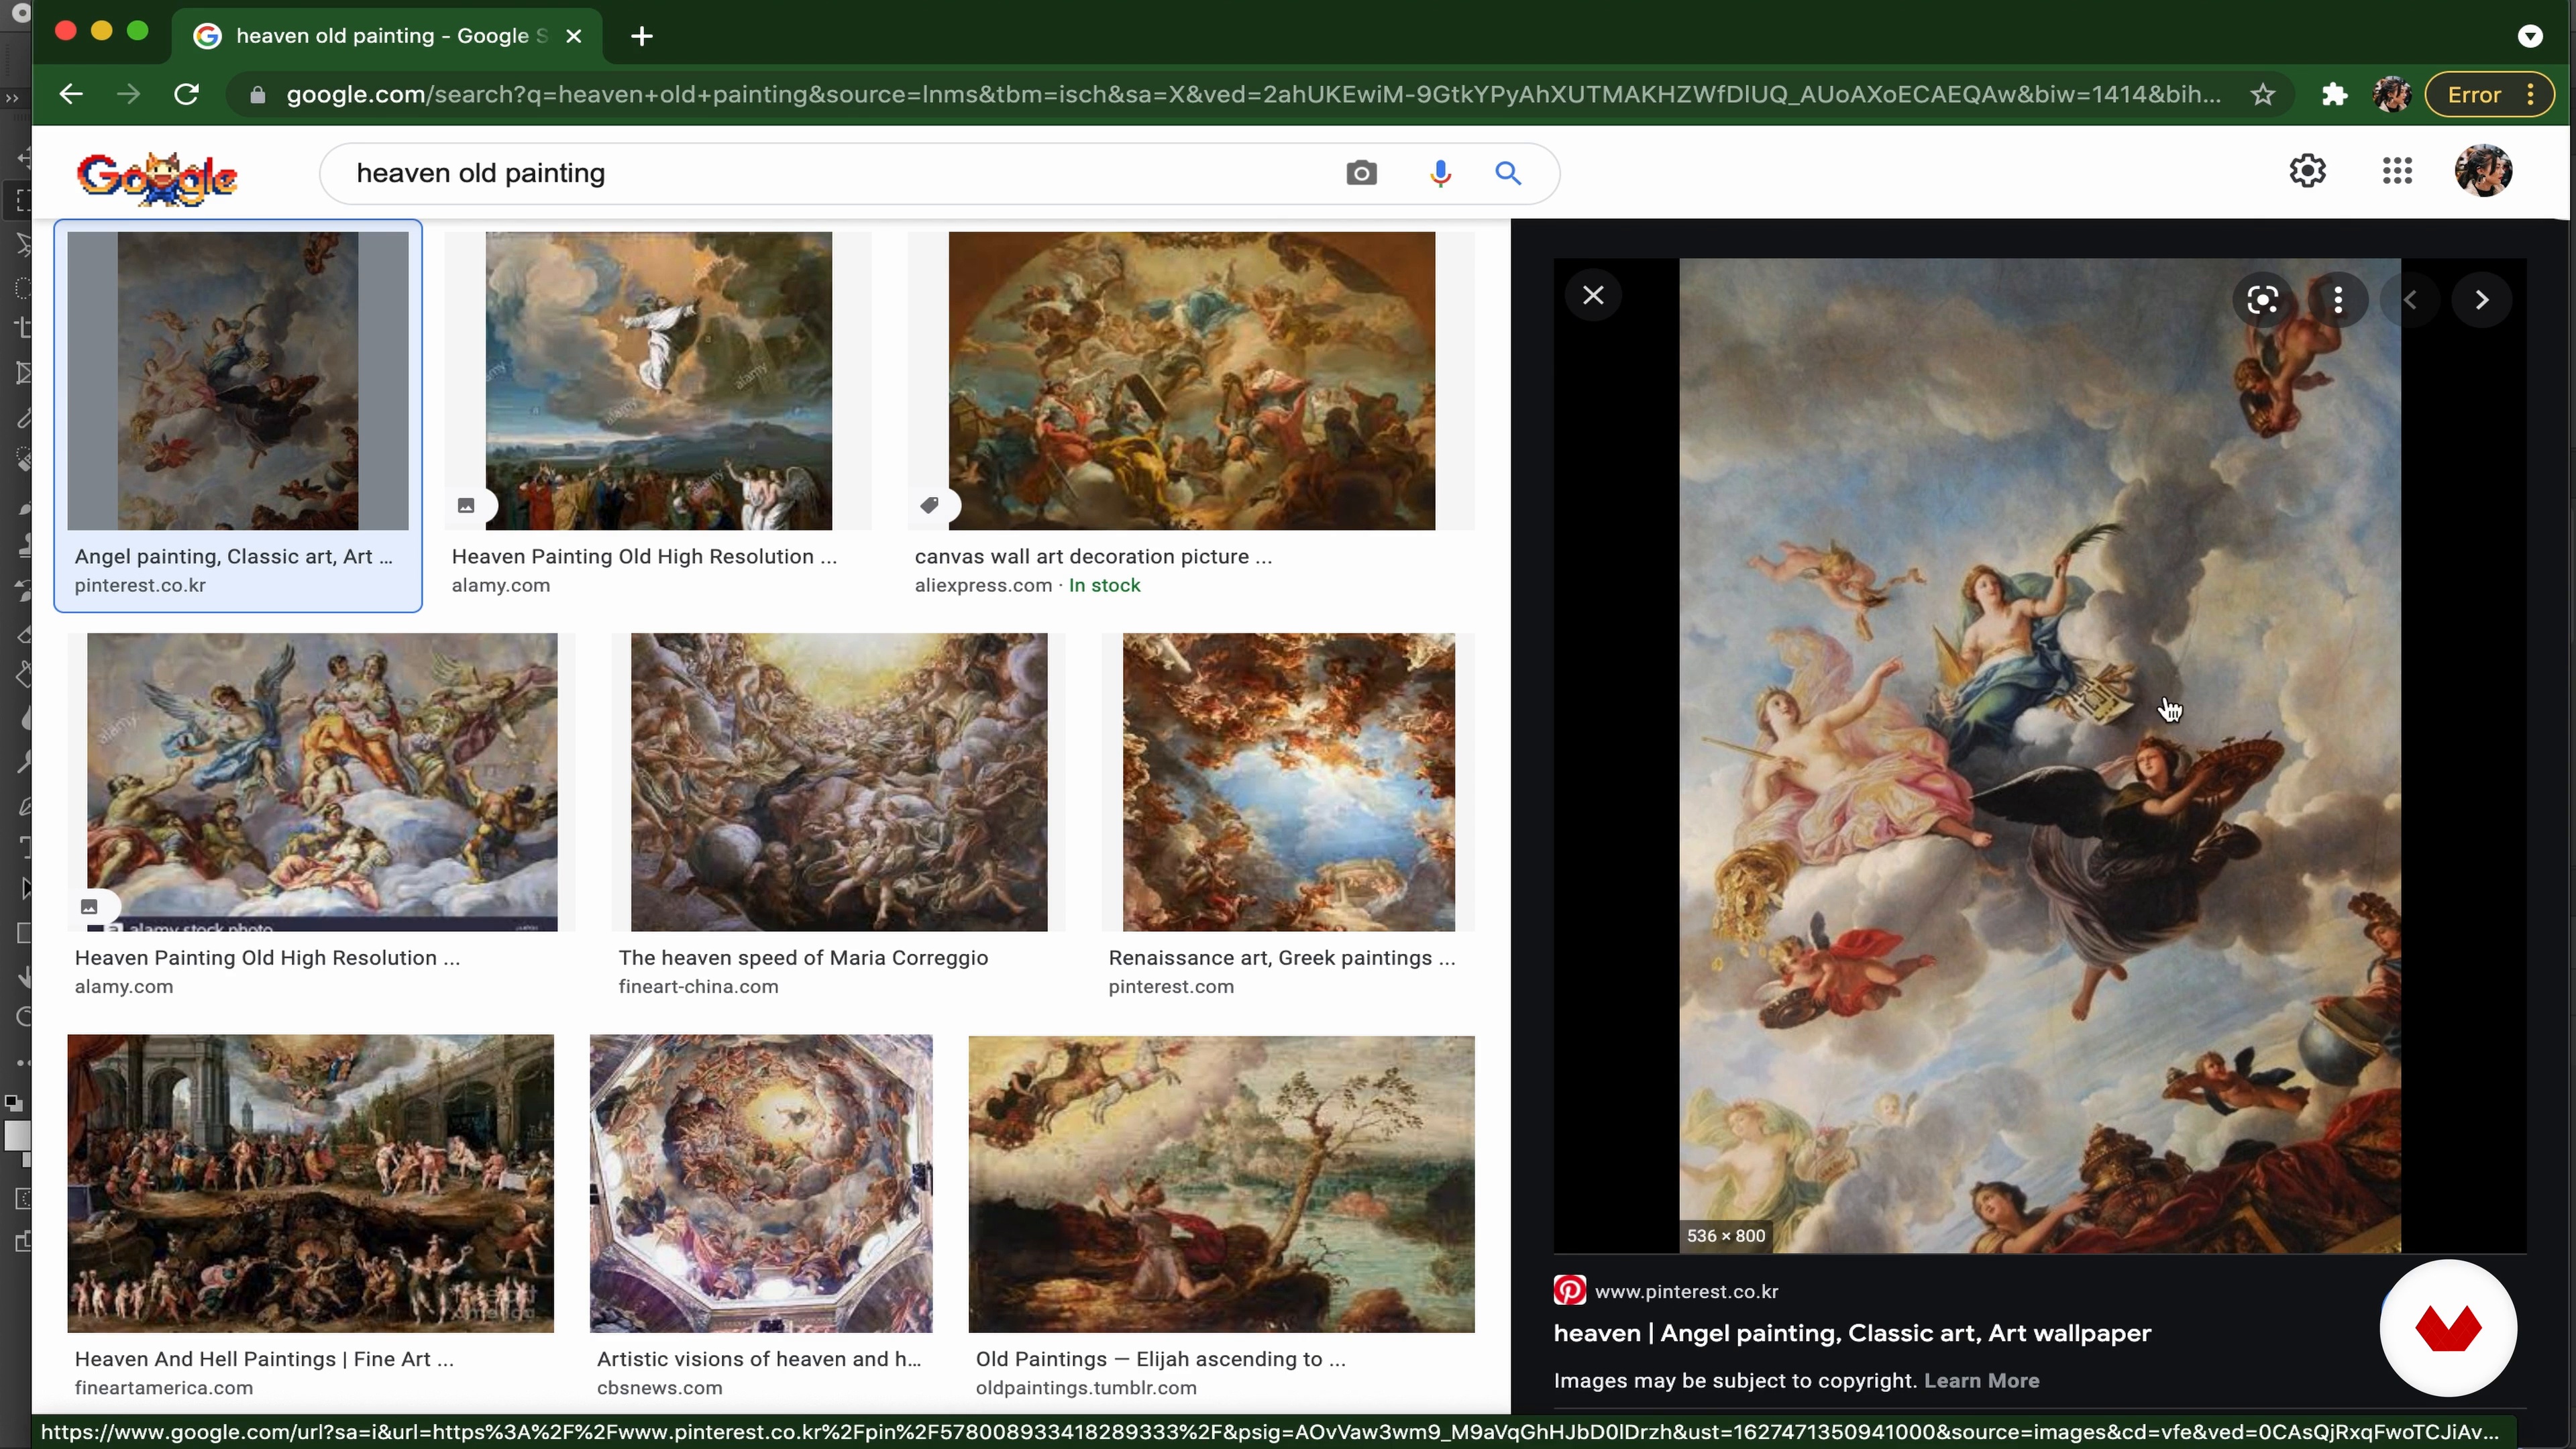
Task: Open Google Lens visual search icon
Action: click(x=2263, y=299)
